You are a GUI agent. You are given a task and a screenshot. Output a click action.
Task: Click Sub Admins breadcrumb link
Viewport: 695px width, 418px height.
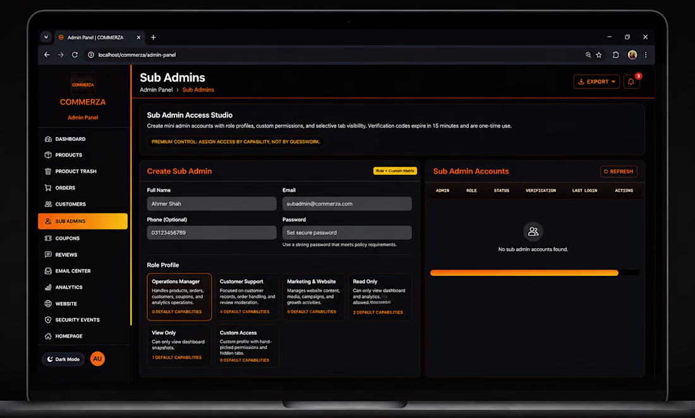tap(198, 90)
